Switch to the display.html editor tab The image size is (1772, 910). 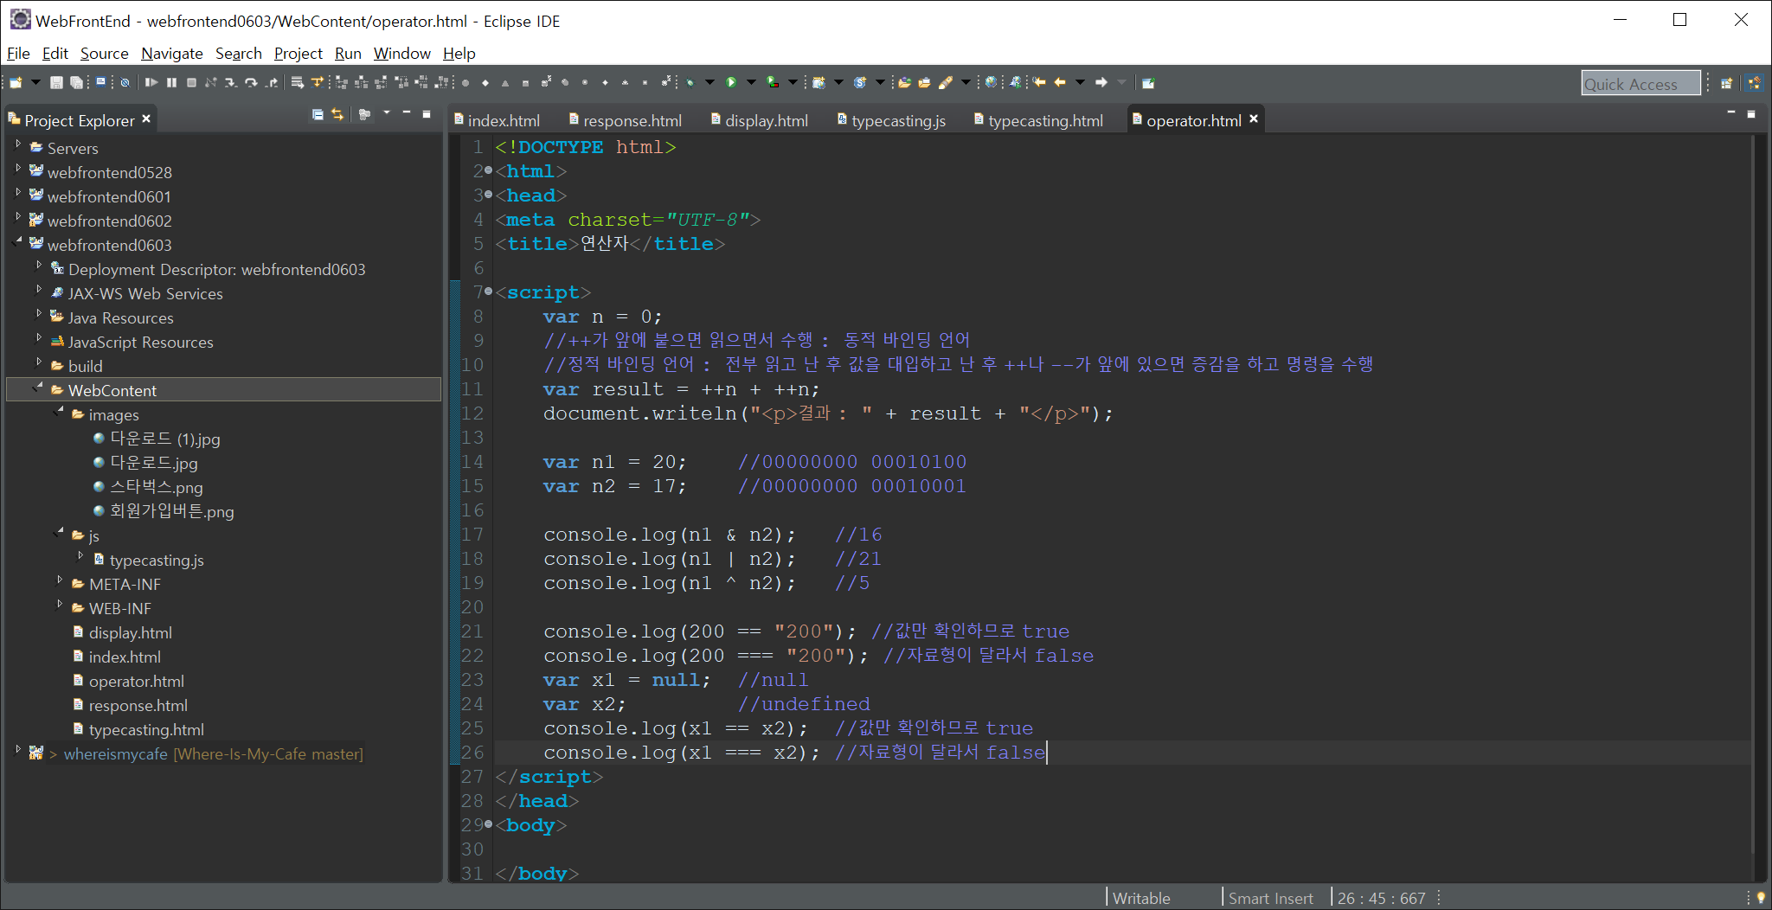coord(759,120)
